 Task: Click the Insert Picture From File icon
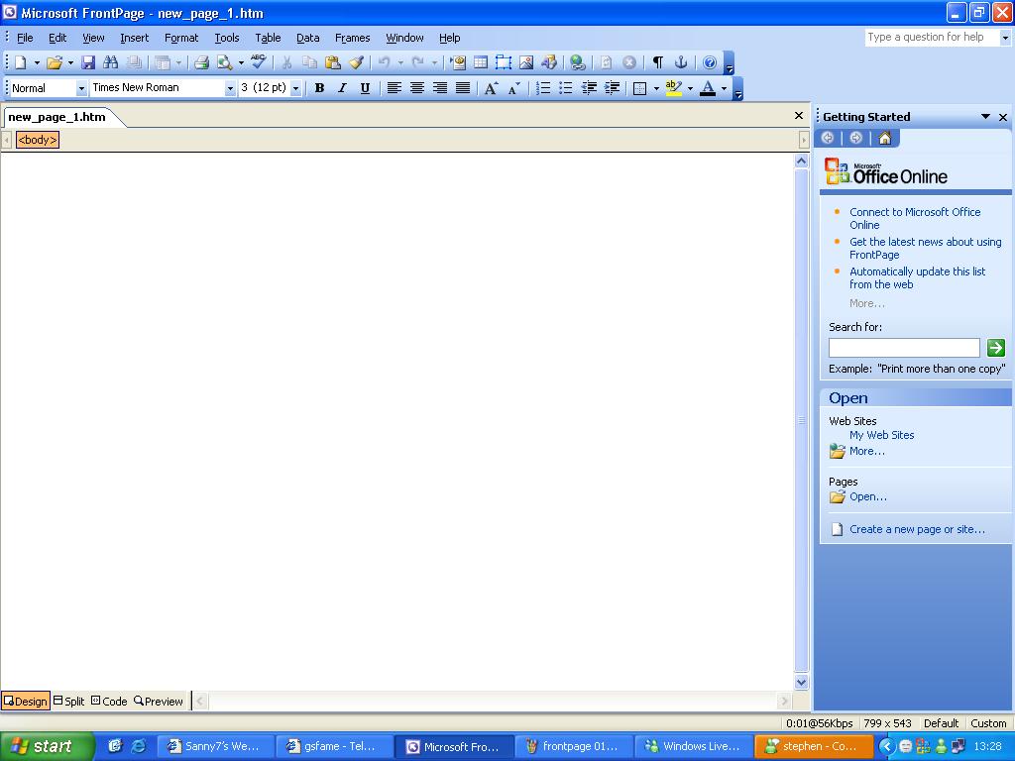526,61
